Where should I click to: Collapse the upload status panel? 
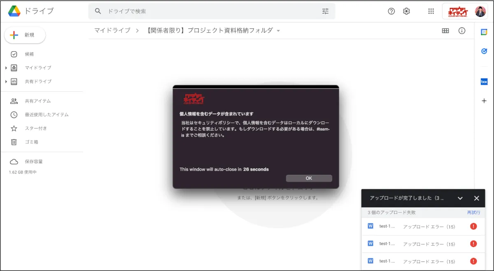[460, 198]
